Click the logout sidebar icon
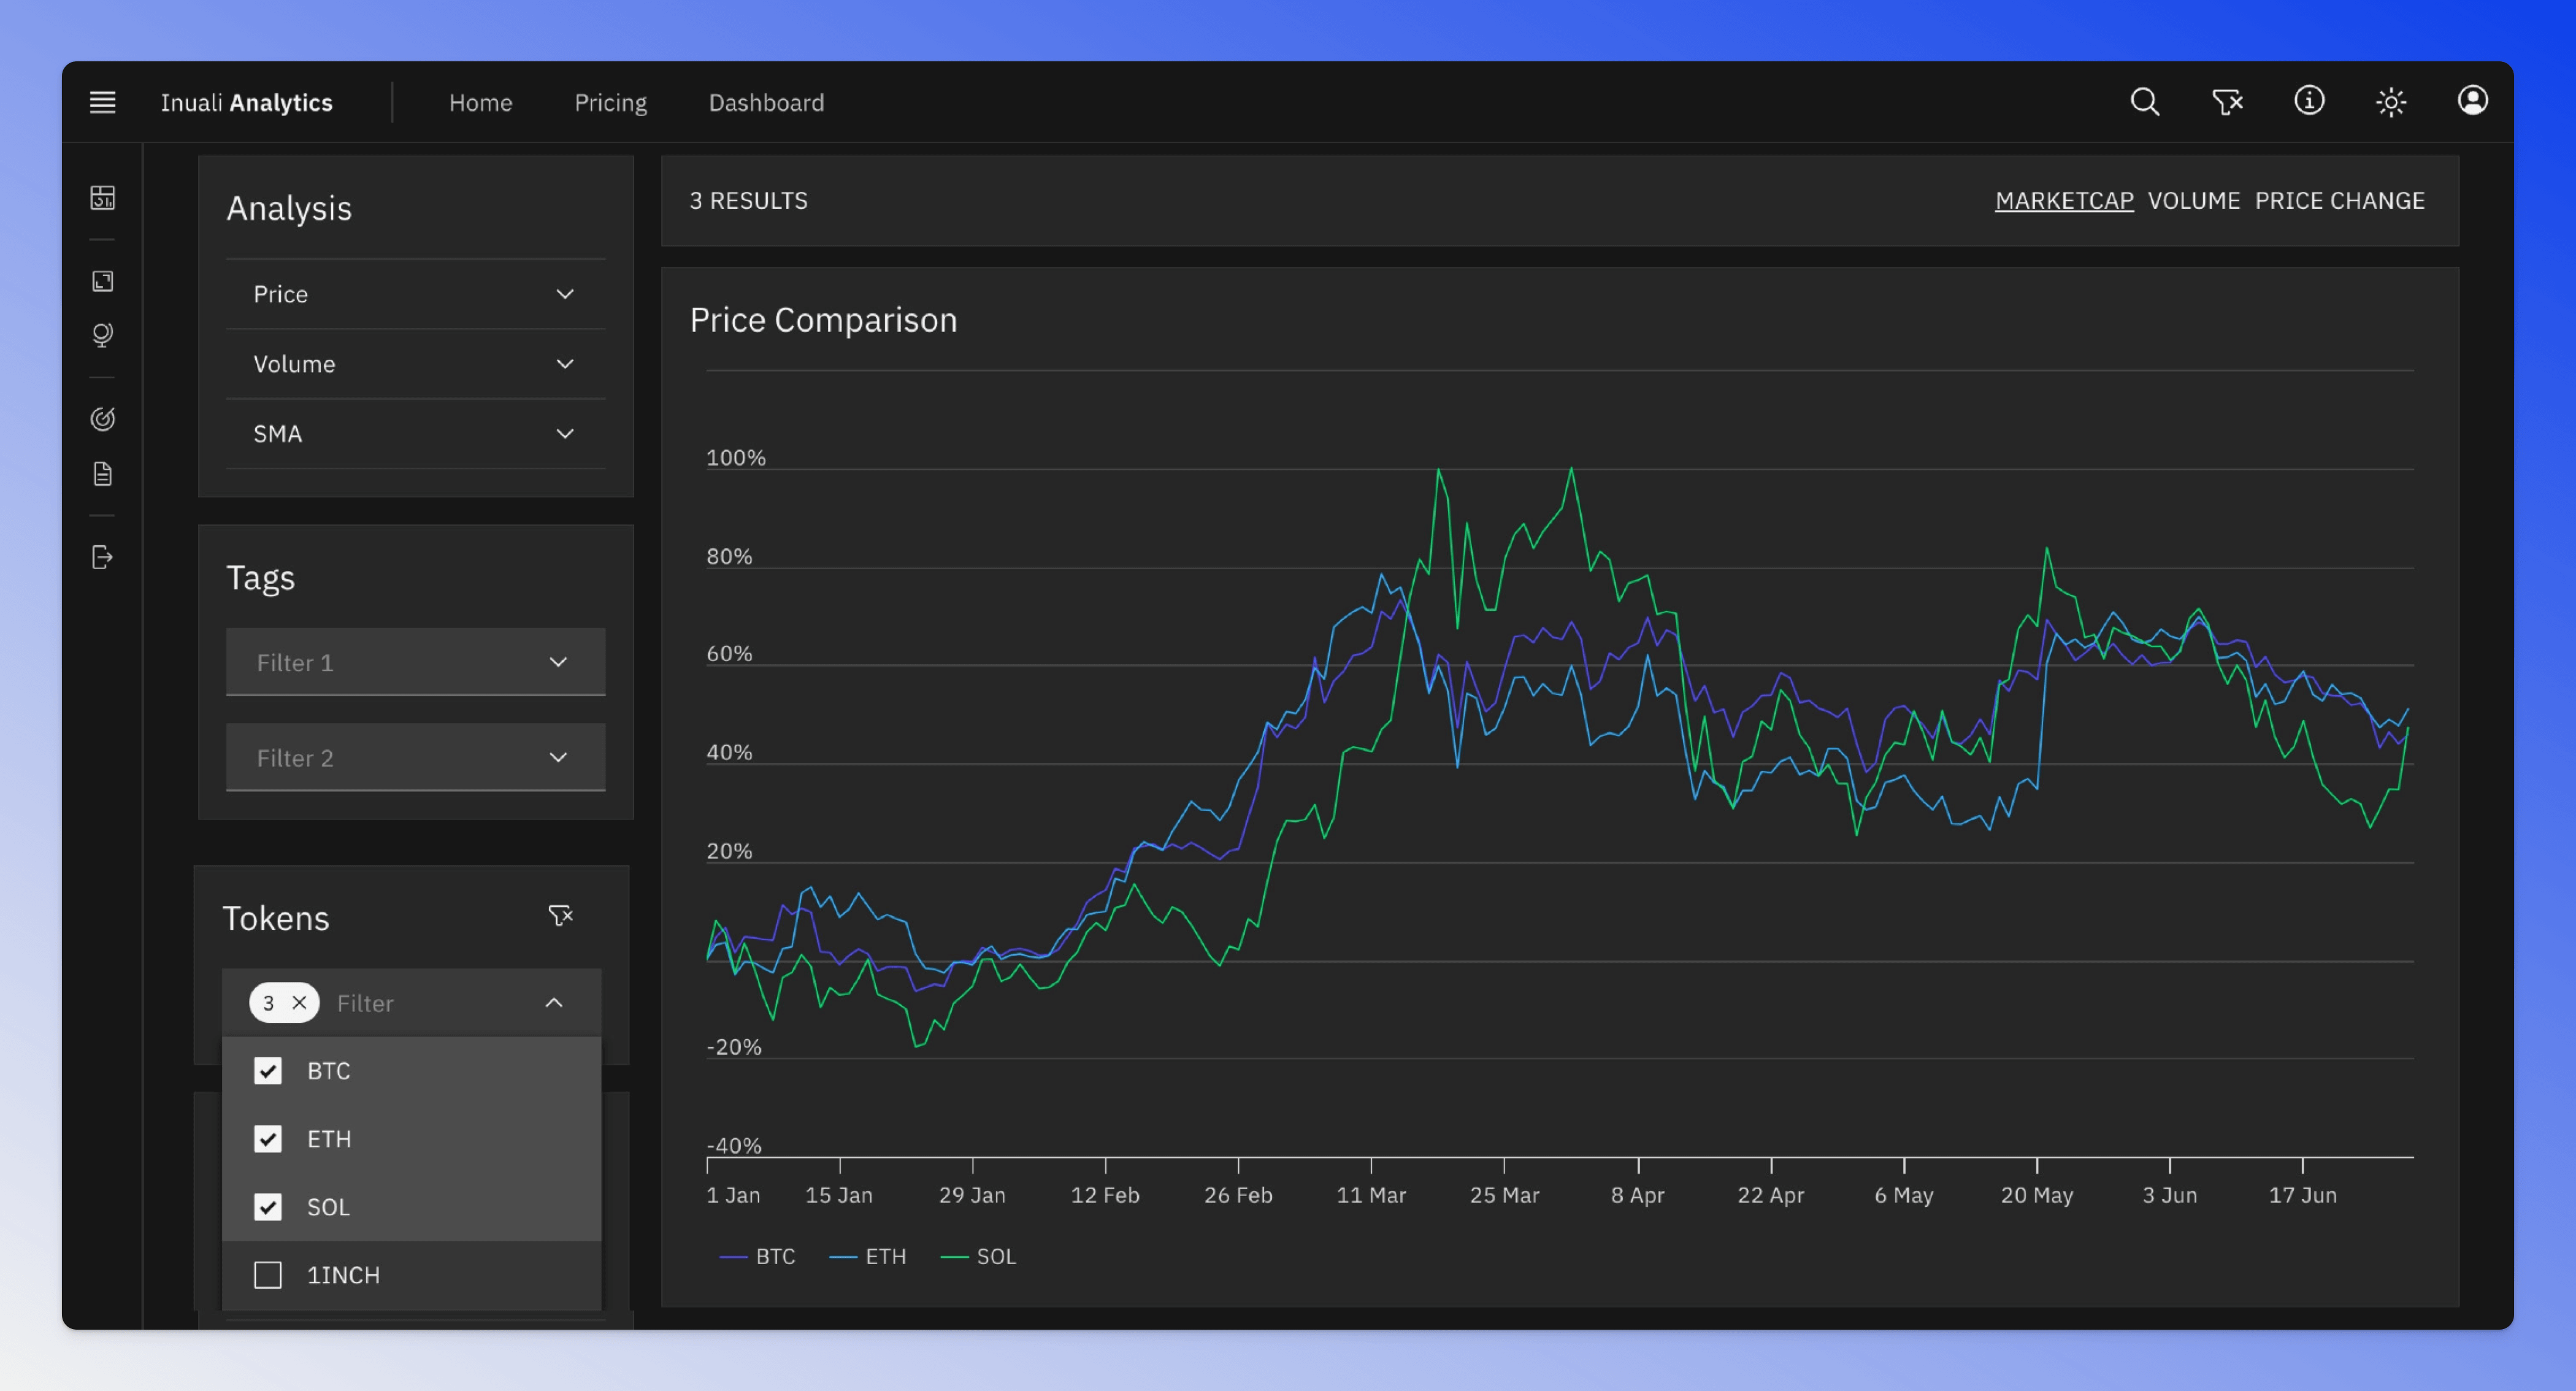This screenshot has height=1391, width=2576. 103,558
